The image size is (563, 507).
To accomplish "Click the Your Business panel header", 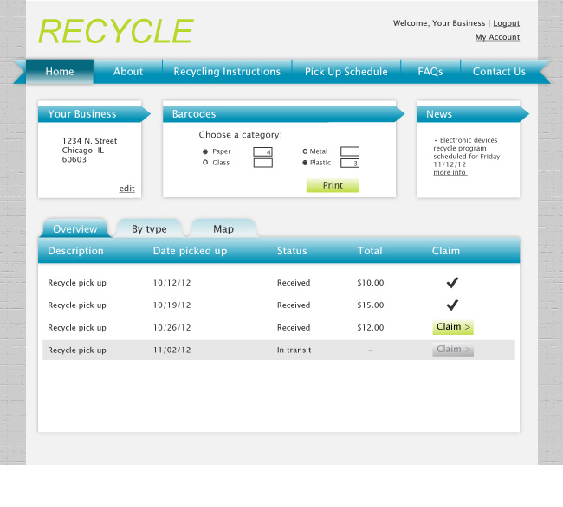I will pyautogui.click(x=94, y=114).
